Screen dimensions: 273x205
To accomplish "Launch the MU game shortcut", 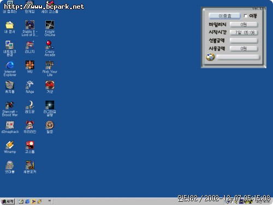I will [30, 65].
